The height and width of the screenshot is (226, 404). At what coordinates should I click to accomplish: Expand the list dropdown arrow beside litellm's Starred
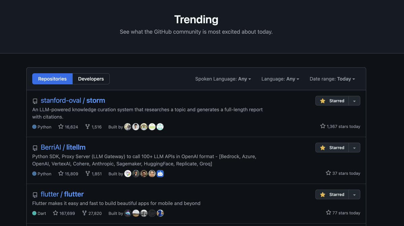(x=355, y=148)
